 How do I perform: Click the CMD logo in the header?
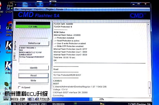[x=137, y=15]
